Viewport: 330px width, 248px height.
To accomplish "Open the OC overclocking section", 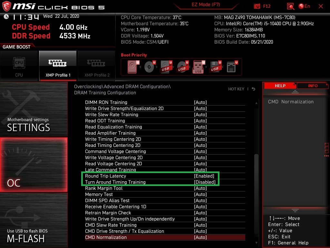I will pyautogui.click(x=34, y=165).
